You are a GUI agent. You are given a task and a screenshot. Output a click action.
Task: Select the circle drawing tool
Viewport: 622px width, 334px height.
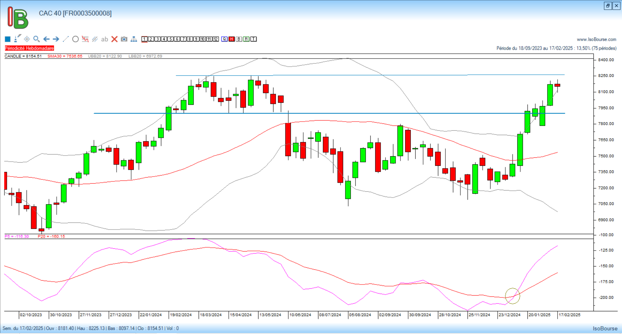tap(75, 39)
